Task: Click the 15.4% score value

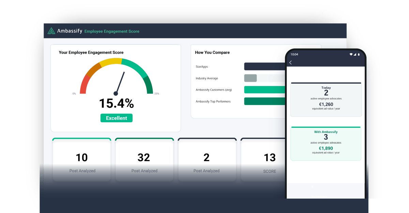Action: click(x=117, y=103)
